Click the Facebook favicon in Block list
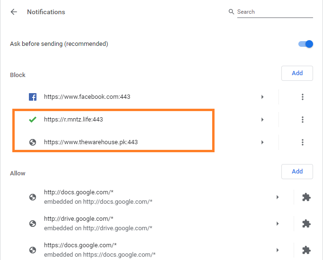Viewport: 323px width, 260px height. (x=33, y=97)
